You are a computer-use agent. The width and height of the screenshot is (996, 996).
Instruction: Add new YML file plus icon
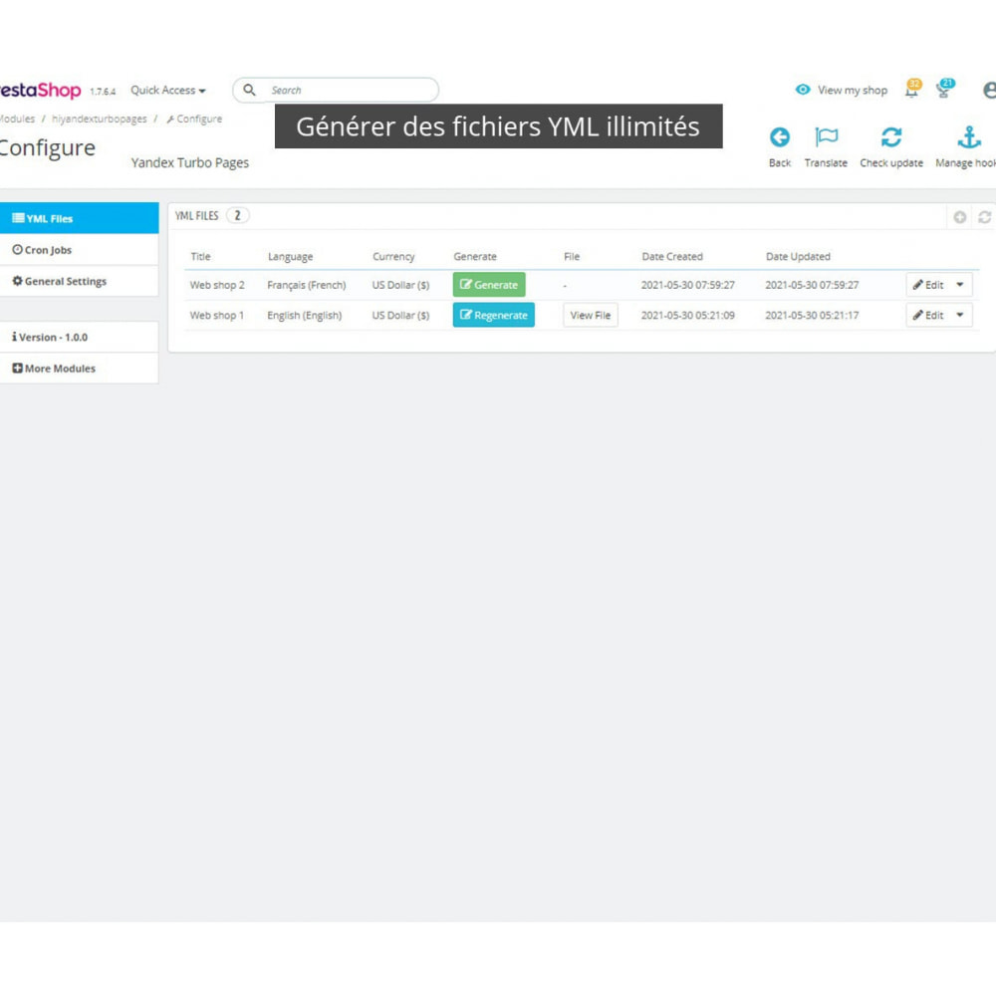coord(960,217)
